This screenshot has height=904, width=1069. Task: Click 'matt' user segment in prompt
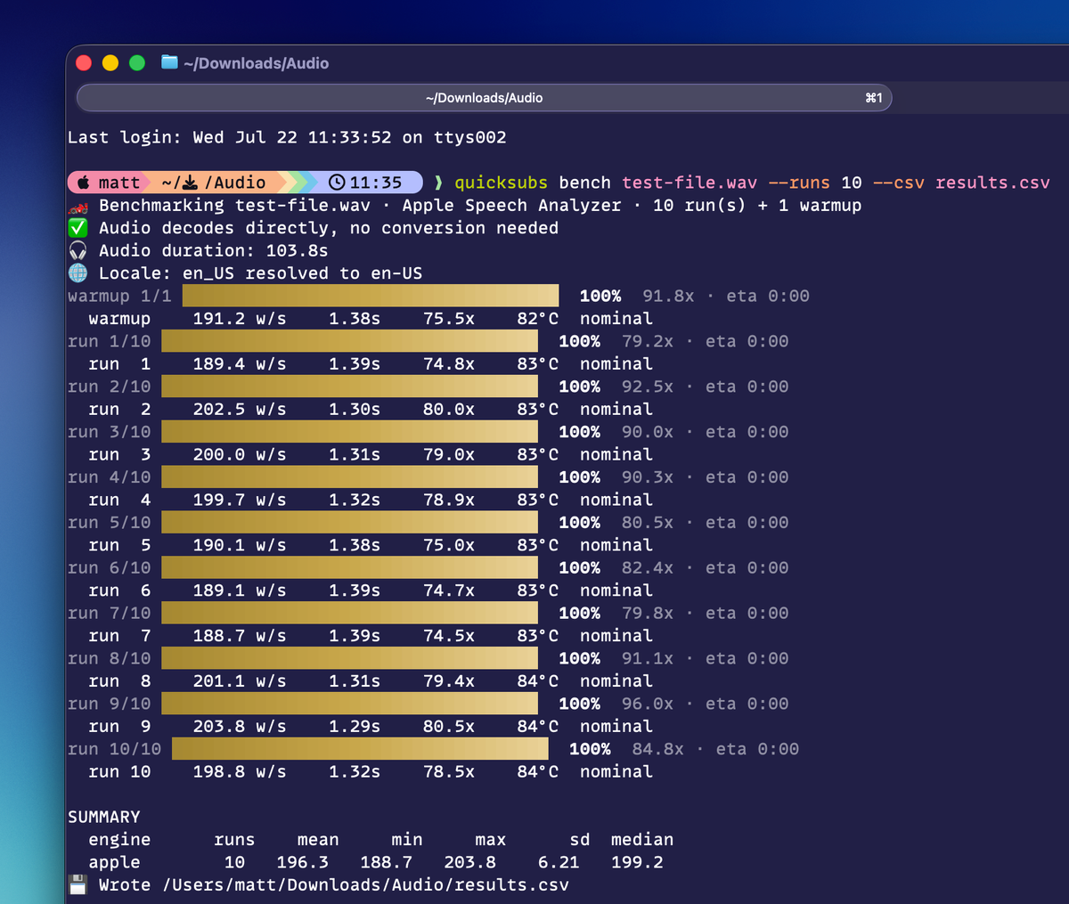[119, 183]
